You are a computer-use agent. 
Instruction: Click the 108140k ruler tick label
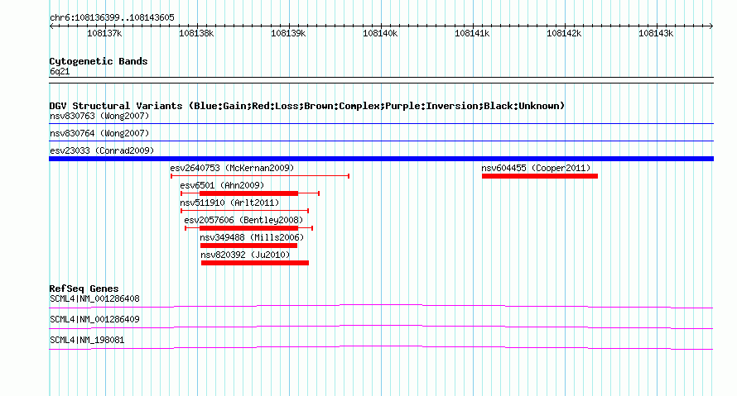coord(380,33)
